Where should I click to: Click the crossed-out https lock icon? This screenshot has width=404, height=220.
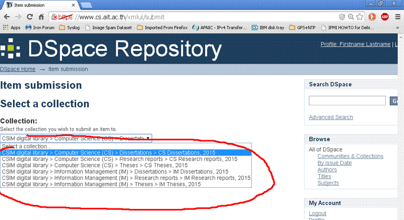click(x=54, y=17)
